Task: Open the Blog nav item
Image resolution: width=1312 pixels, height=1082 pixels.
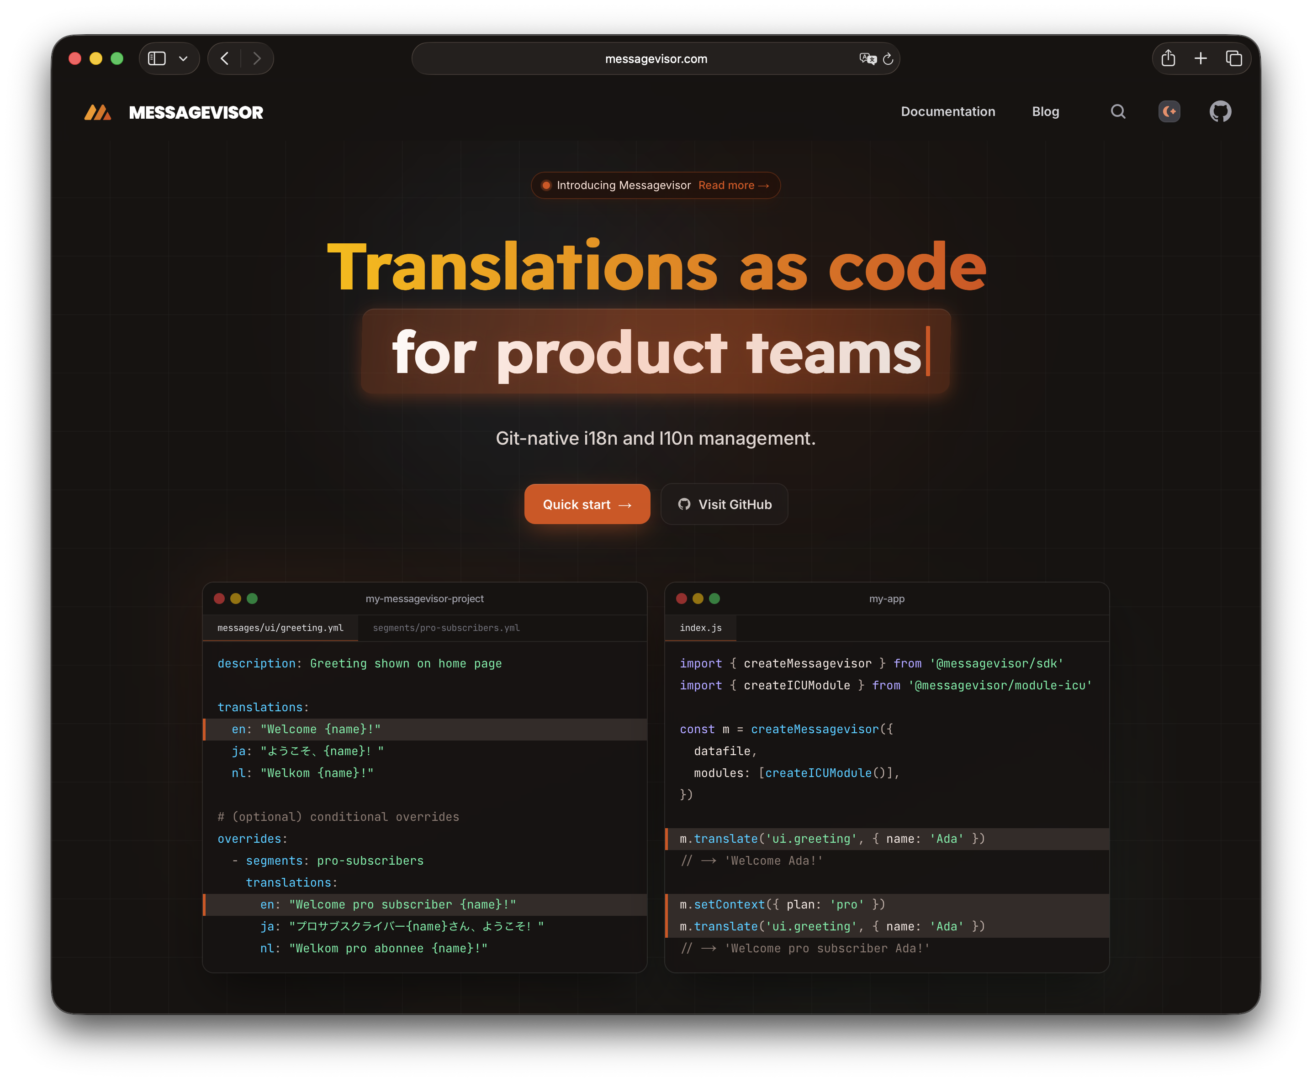Action: click(1046, 111)
